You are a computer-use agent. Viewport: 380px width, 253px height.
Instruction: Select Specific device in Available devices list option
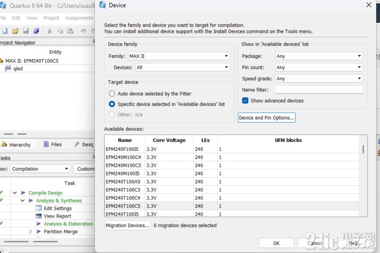pyautogui.click(x=112, y=104)
